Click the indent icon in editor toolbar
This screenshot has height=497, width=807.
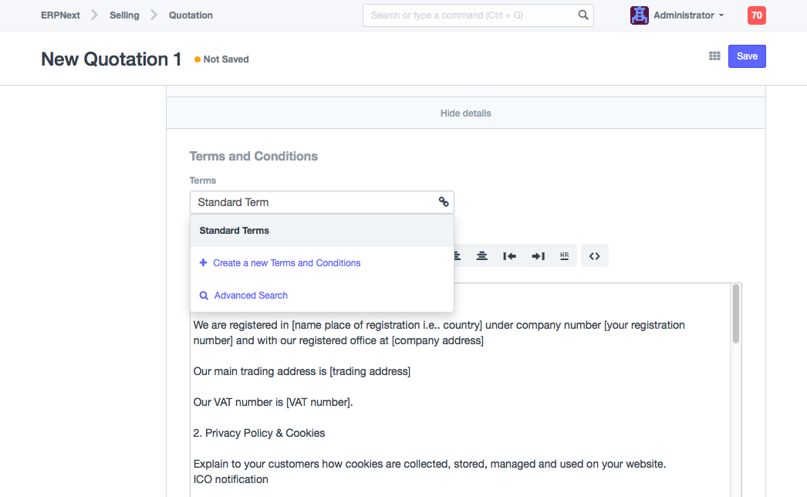coord(539,256)
